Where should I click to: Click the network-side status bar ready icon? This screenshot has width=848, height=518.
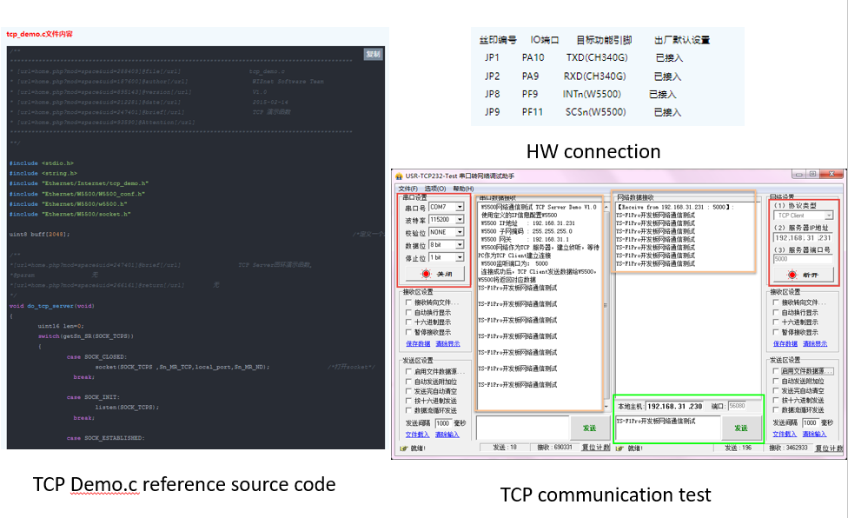point(619,448)
